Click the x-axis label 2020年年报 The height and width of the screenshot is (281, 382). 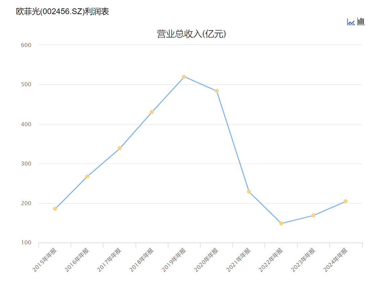tap(206, 260)
